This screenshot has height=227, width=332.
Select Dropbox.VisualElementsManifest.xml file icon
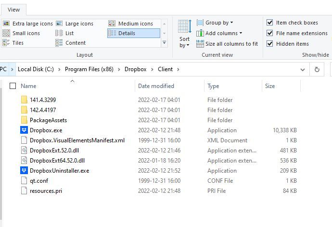click(x=24, y=140)
